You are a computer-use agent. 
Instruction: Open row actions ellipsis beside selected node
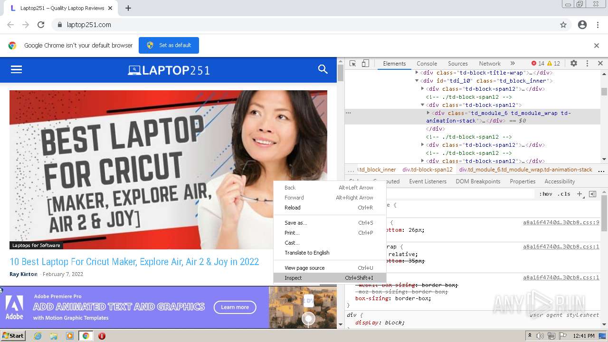point(349,113)
